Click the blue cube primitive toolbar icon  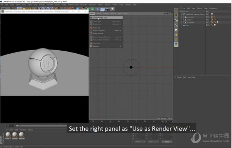click(x=78, y=9)
